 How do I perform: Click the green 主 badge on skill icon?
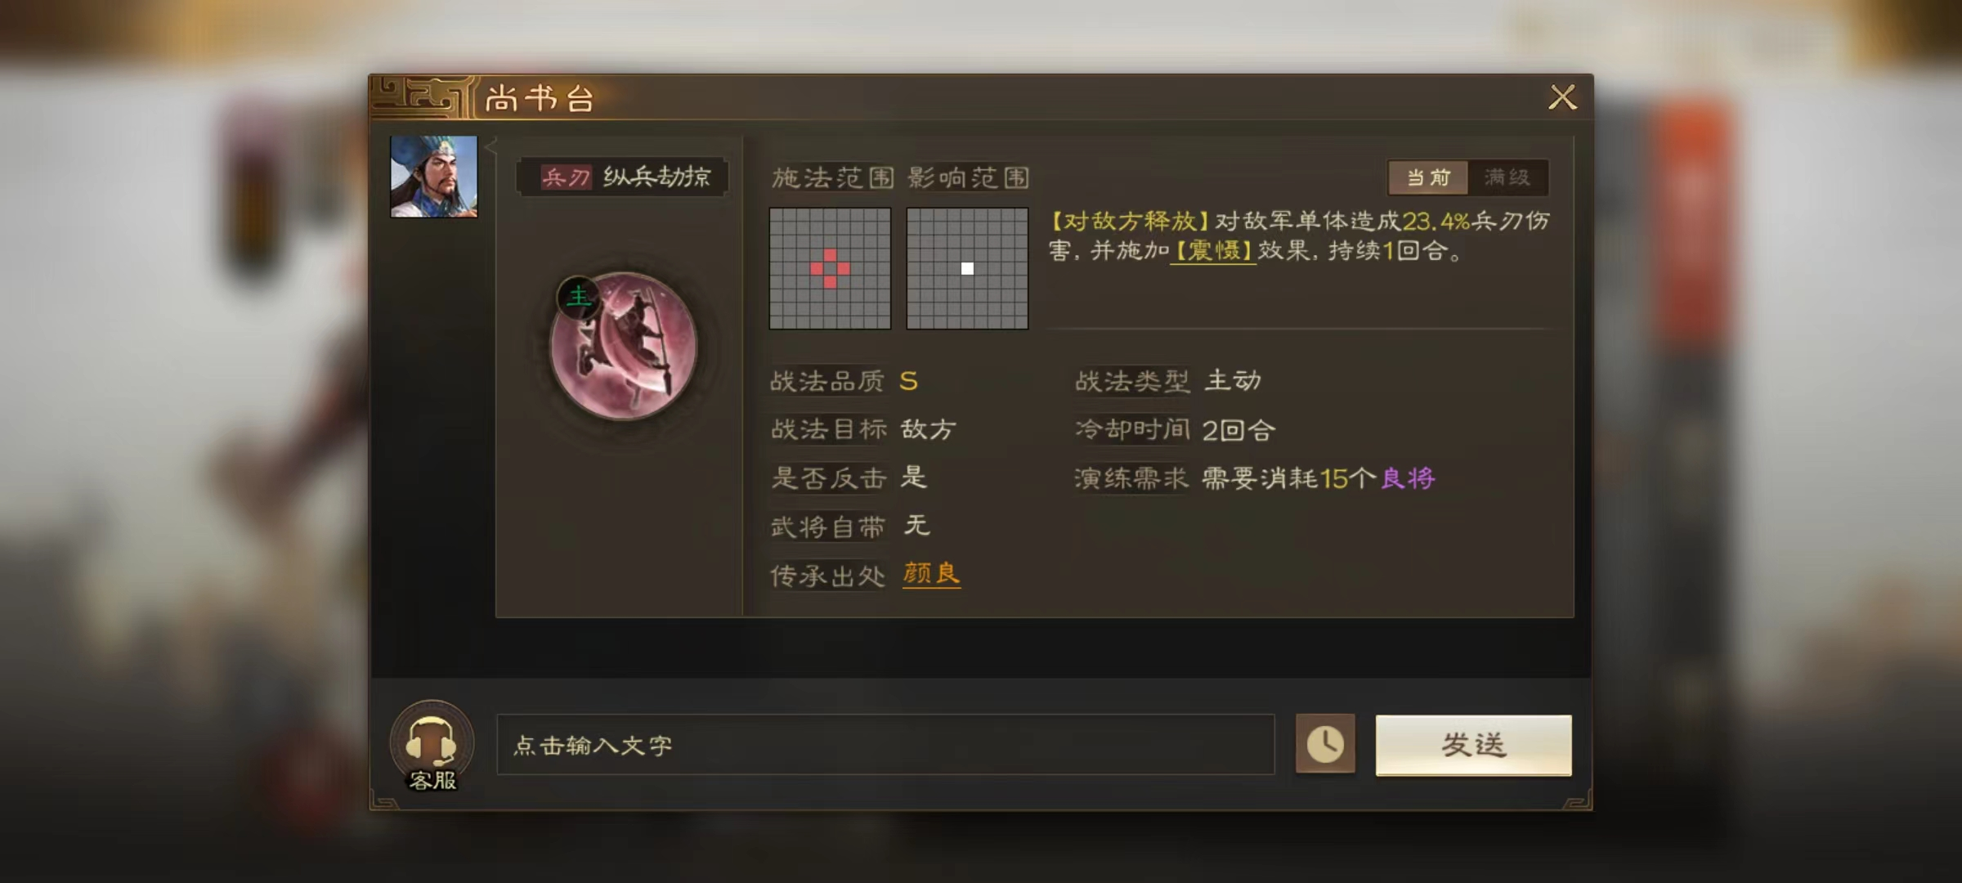point(578,296)
